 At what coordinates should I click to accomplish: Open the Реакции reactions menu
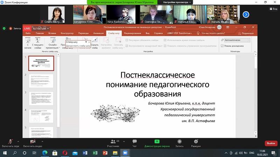pos(196,142)
